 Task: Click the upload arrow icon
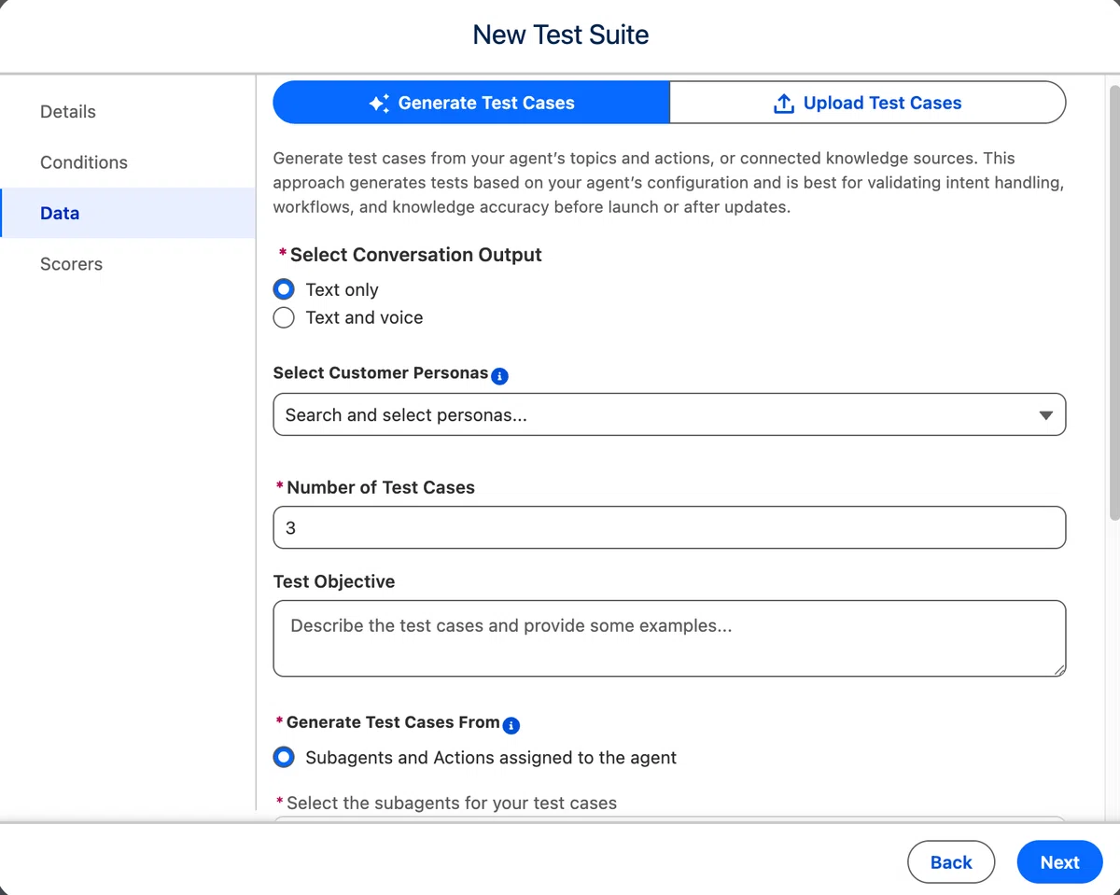click(x=784, y=104)
